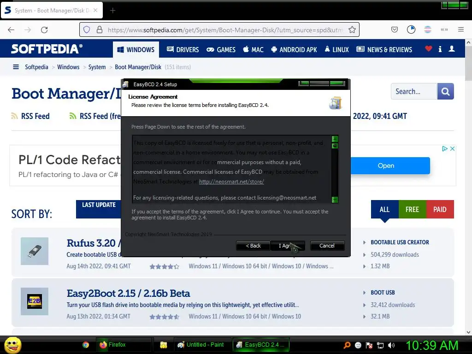Click the BOOT USB tag
This screenshot has width=472, height=354.
point(383,293)
